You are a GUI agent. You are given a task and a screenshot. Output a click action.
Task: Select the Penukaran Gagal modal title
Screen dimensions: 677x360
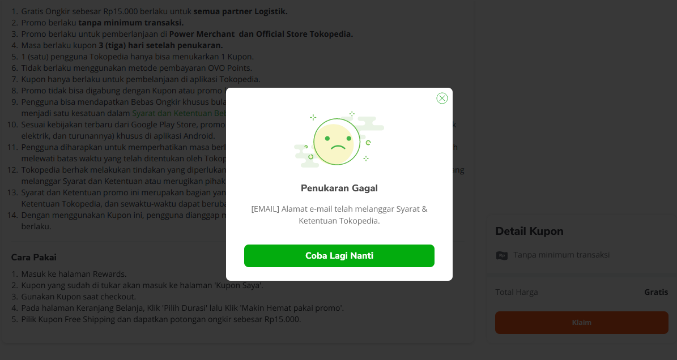click(339, 188)
